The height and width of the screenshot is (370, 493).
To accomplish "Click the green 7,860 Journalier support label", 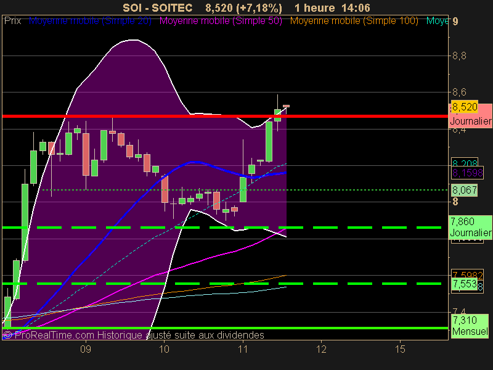I will click(470, 227).
